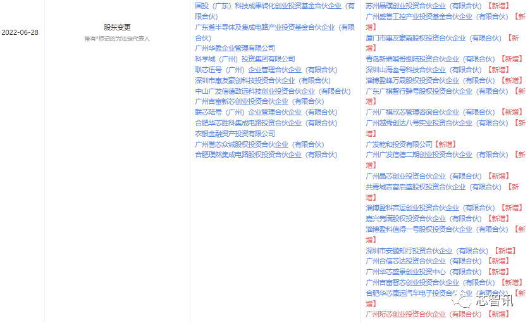Open 深圳山海叁号科技合伙企业 link
This screenshot has width=530, height=323.
[x=424, y=70]
